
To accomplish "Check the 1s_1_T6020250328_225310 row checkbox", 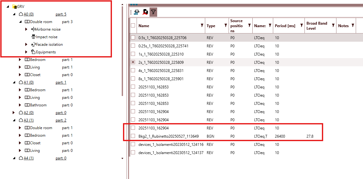I will (133, 54).
